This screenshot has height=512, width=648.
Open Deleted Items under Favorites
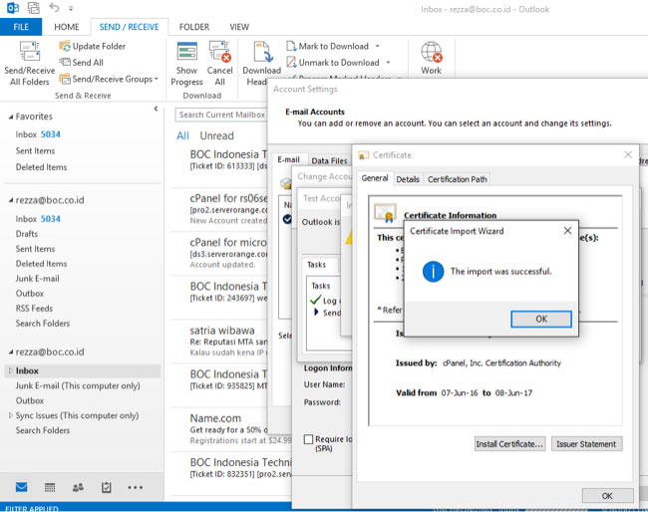41,167
